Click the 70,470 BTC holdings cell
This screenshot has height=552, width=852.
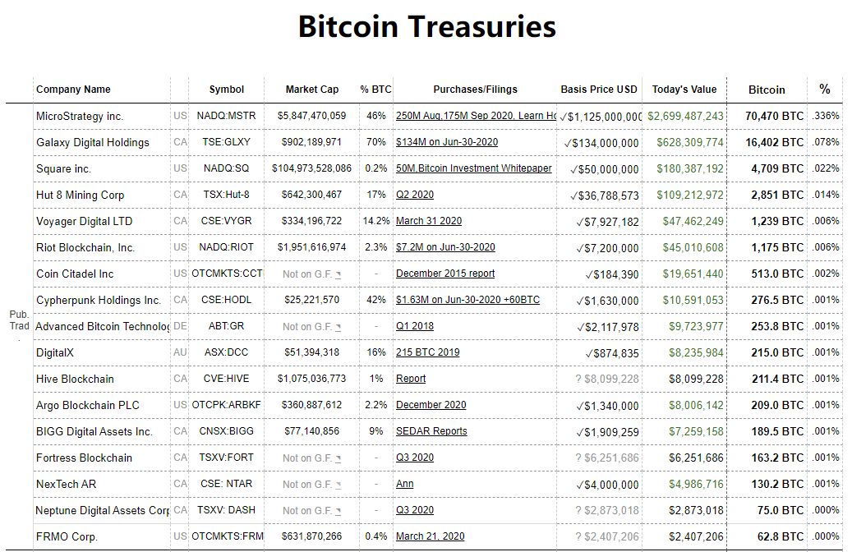[767, 116]
